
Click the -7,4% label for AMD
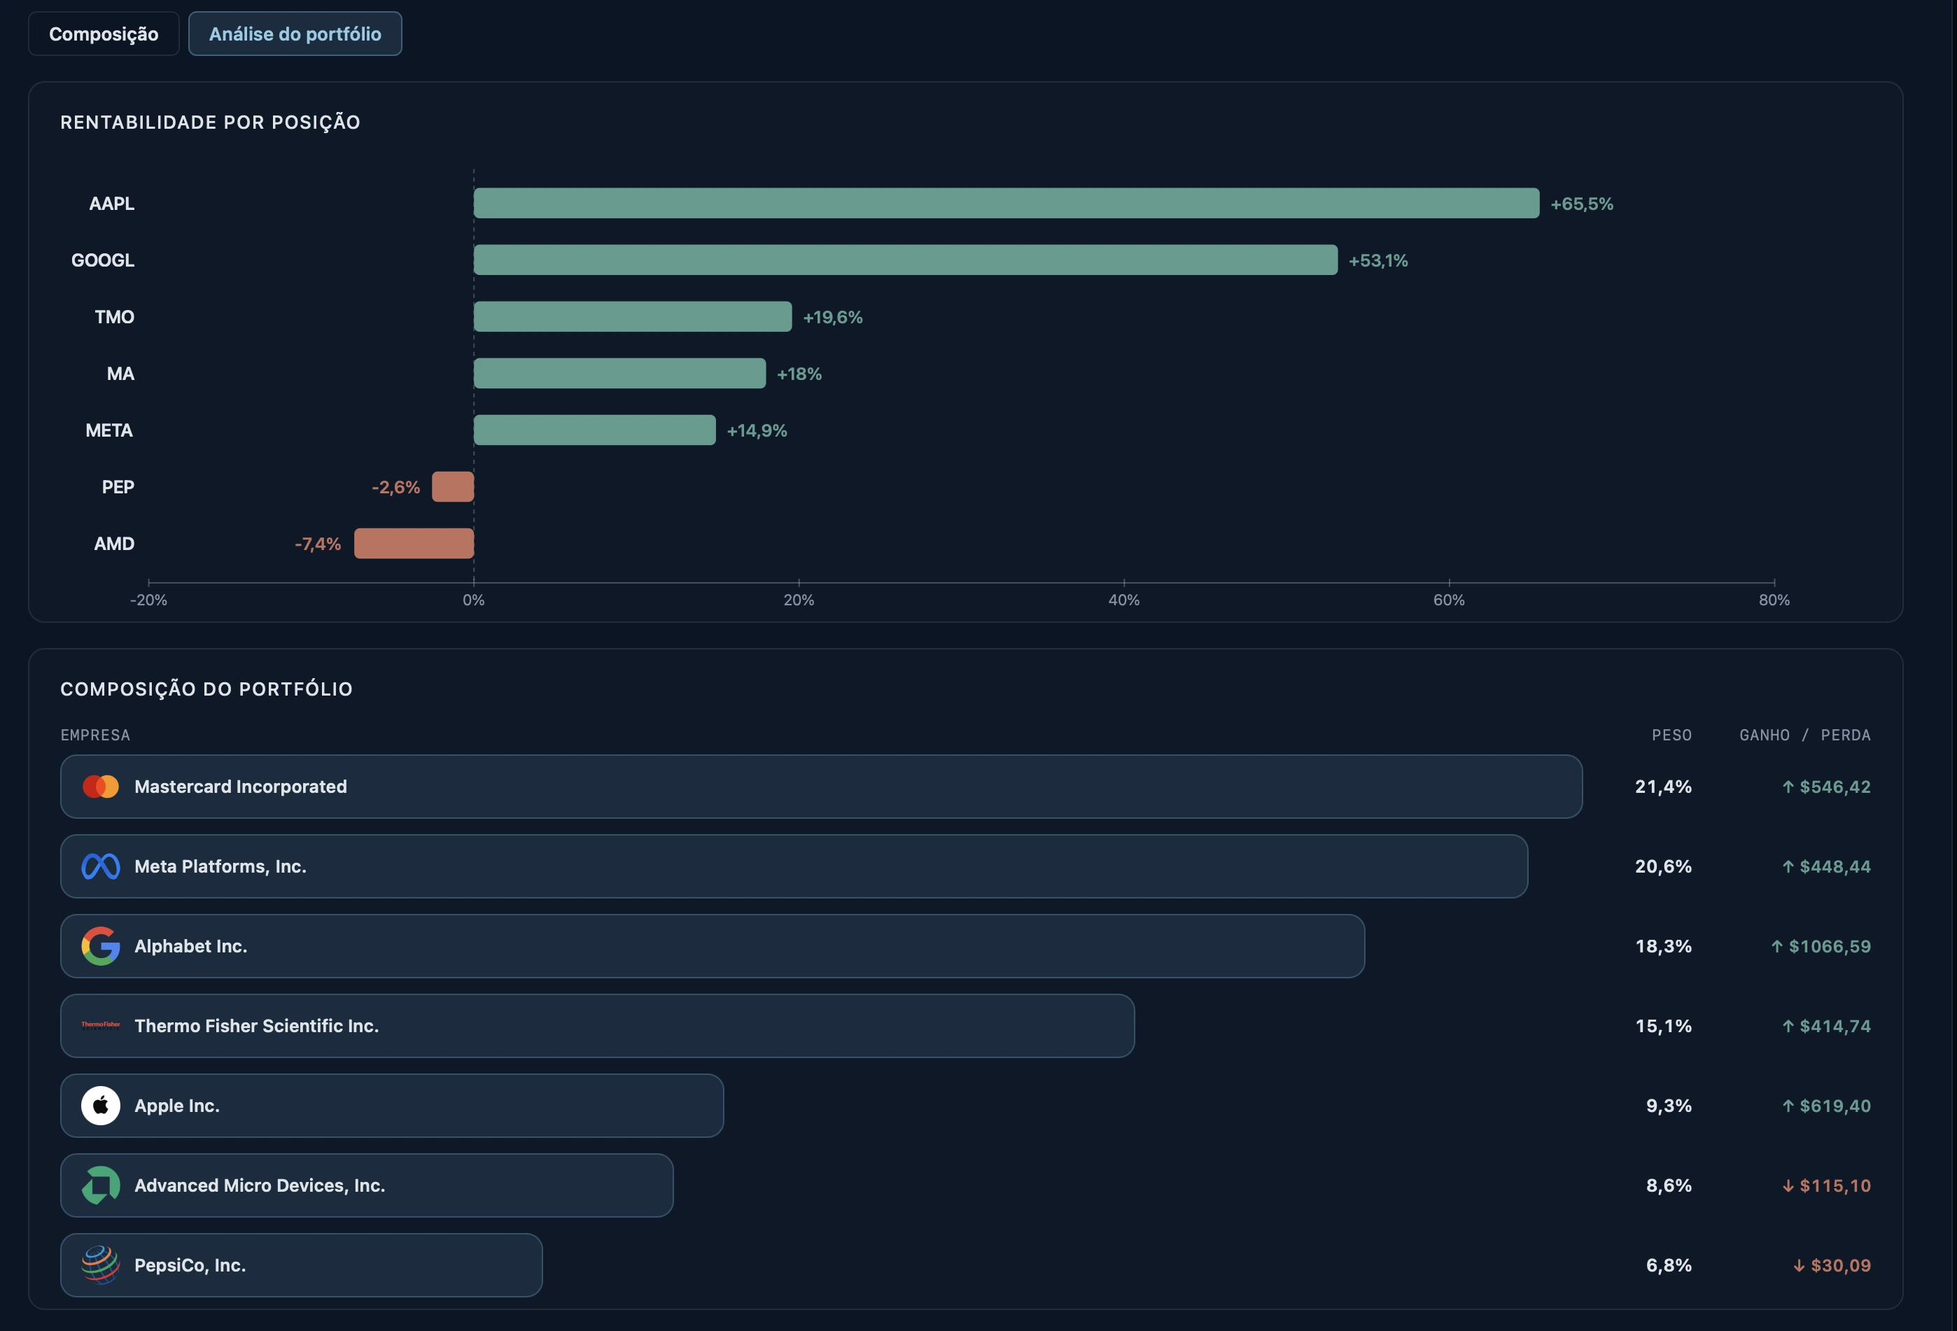[x=318, y=544]
